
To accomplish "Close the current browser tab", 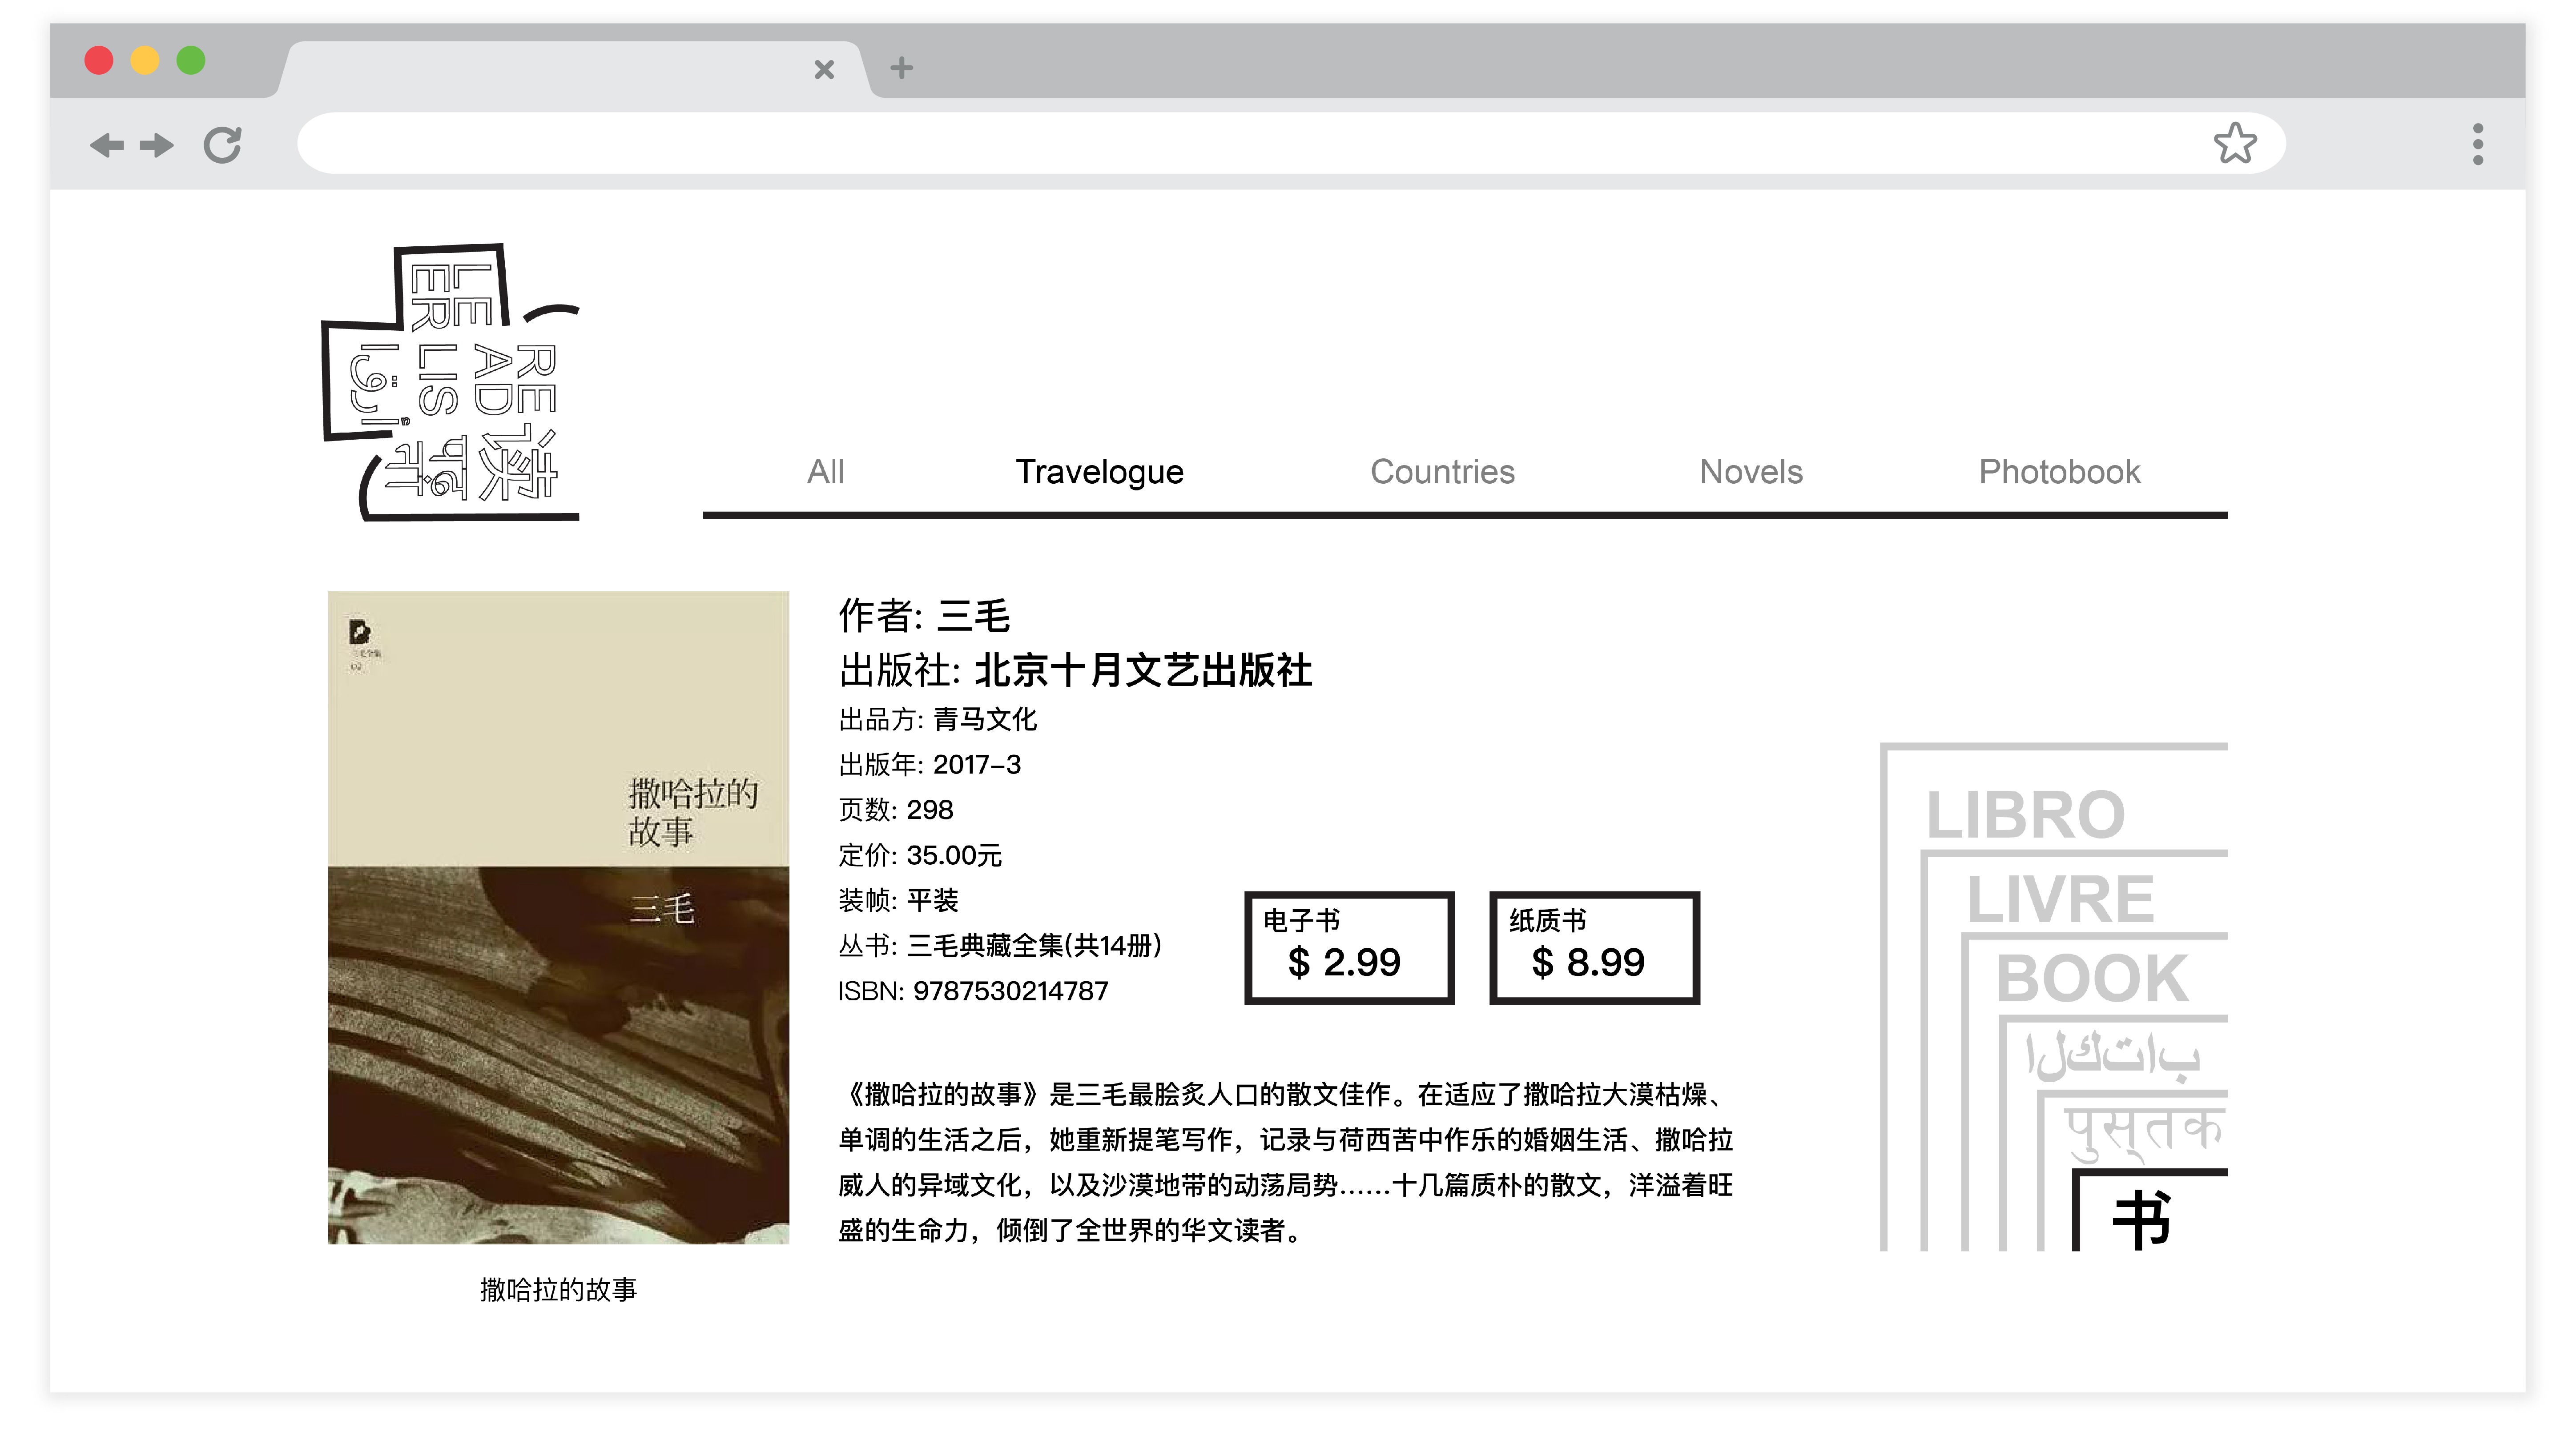I will point(824,69).
